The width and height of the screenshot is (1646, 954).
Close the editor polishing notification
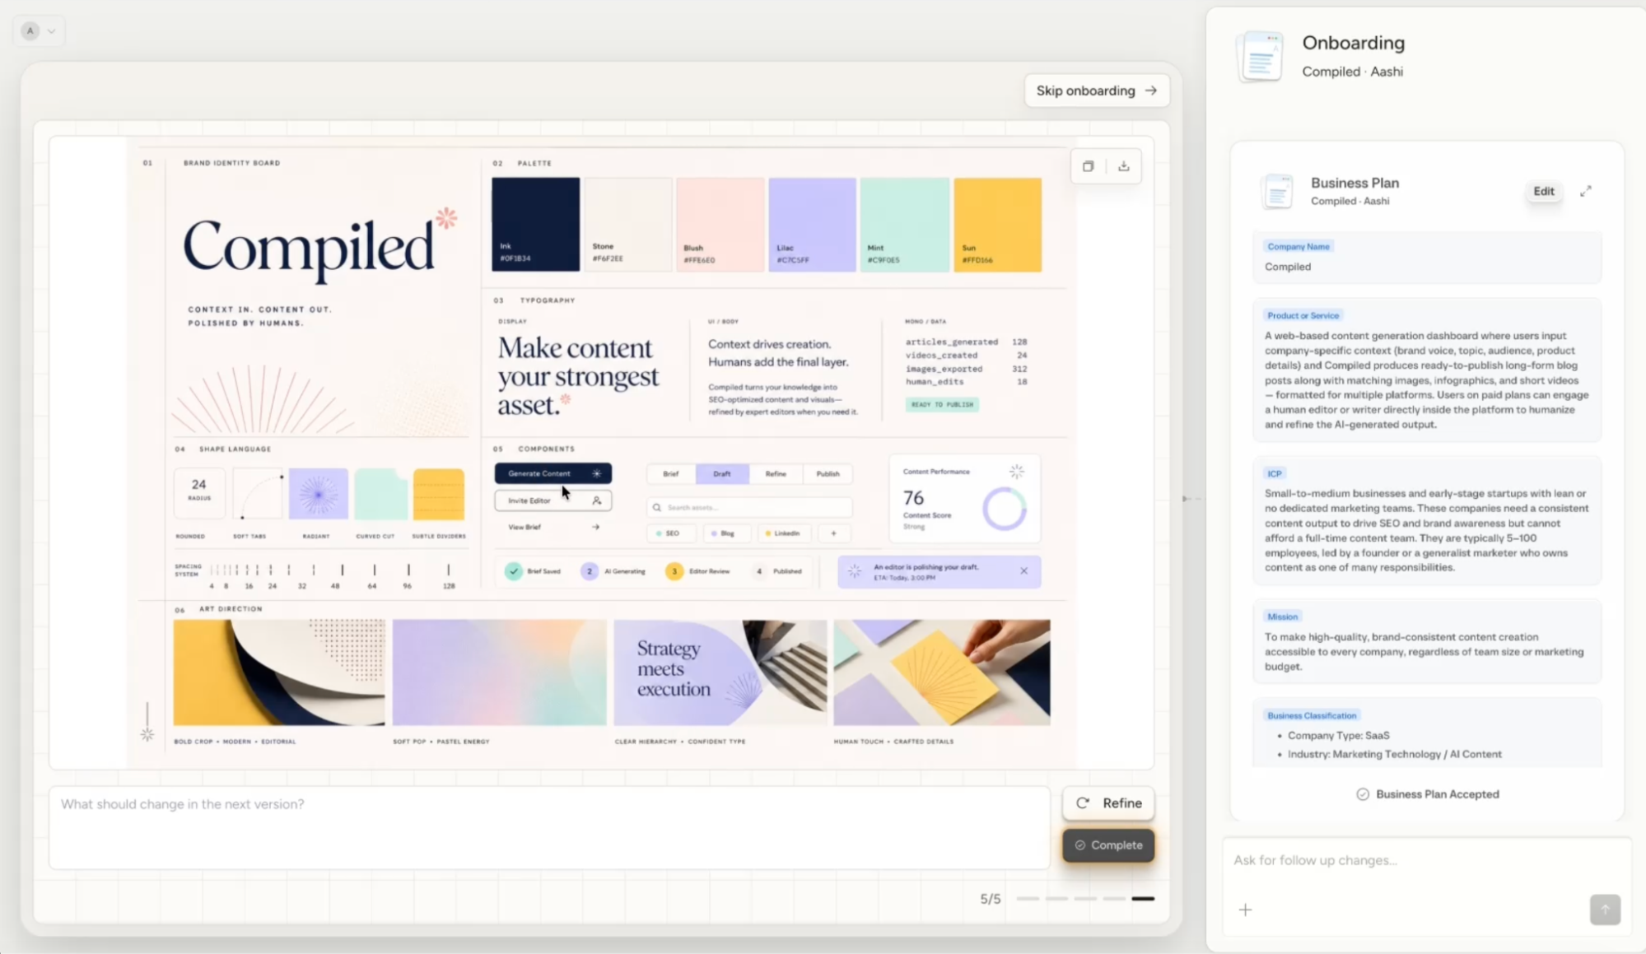1024,571
